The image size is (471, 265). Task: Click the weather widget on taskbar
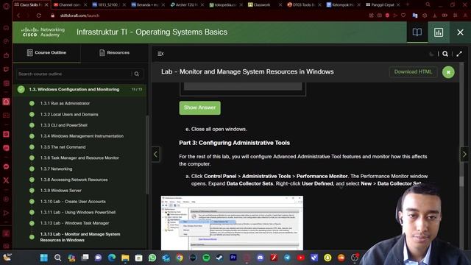click(x=7, y=258)
